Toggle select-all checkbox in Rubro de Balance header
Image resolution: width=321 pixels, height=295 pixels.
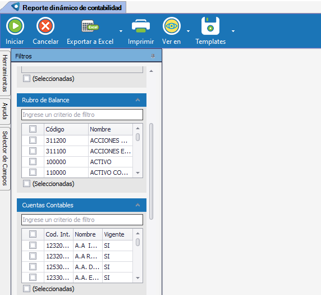point(33,129)
